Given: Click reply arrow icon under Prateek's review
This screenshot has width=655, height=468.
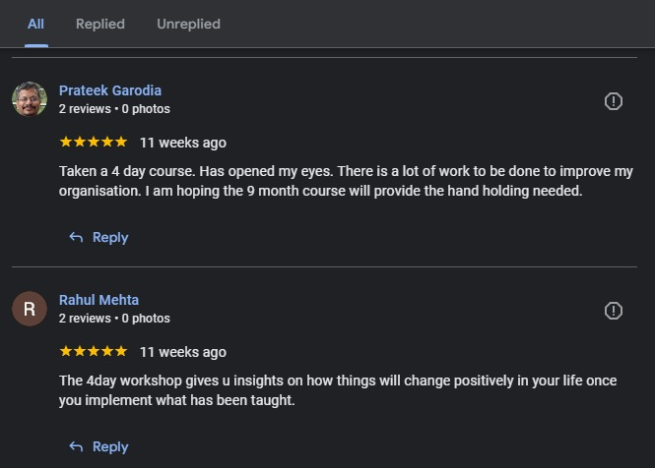Looking at the screenshot, I should [x=76, y=237].
